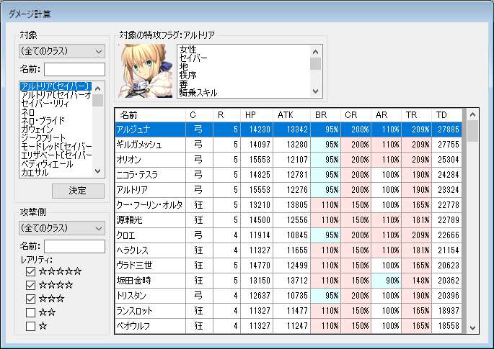
Task: Expand the attacker class dropdown under 攻撃側
Action: 62,228
